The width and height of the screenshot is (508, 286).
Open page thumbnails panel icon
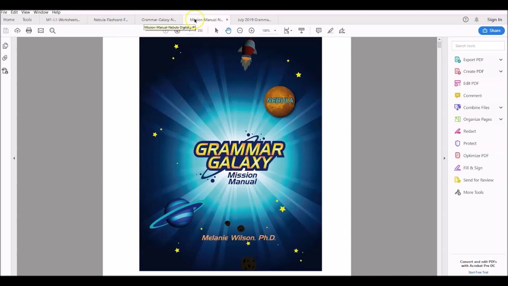pyautogui.click(x=5, y=46)
